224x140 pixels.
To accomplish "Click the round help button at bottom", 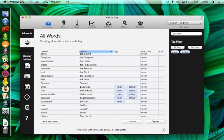I will point(164,130).
